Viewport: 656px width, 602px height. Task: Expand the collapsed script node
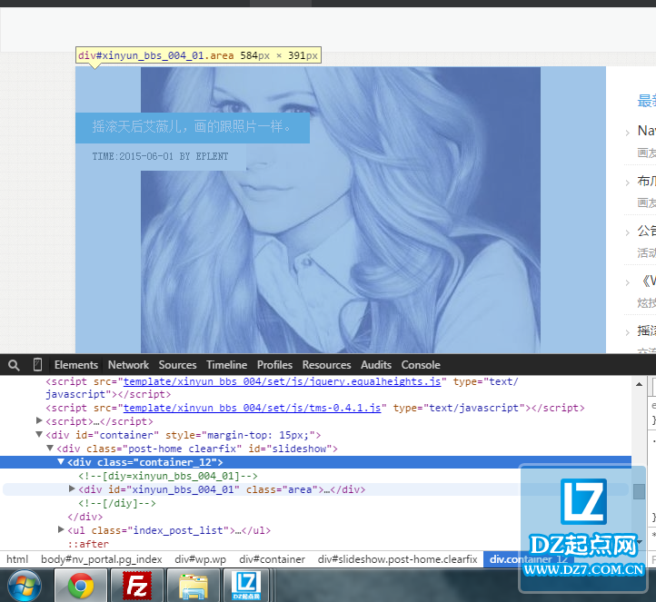click(39, 420)
